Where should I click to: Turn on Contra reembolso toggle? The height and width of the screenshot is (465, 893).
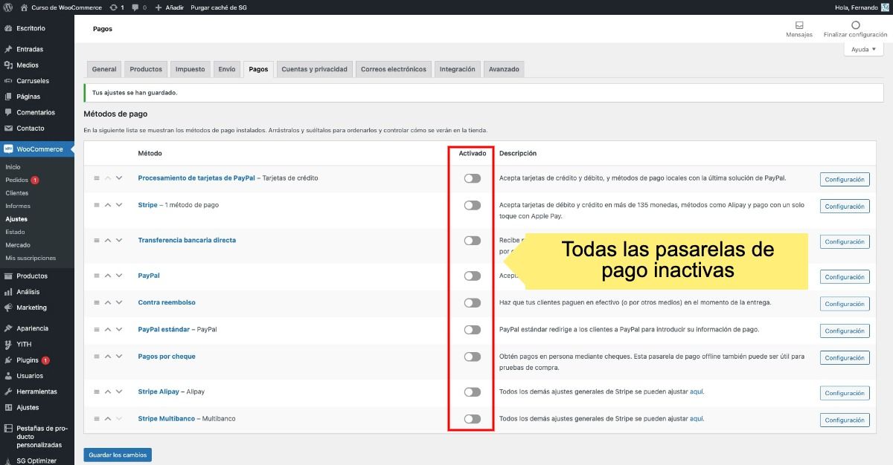click(x=473, y=302)
